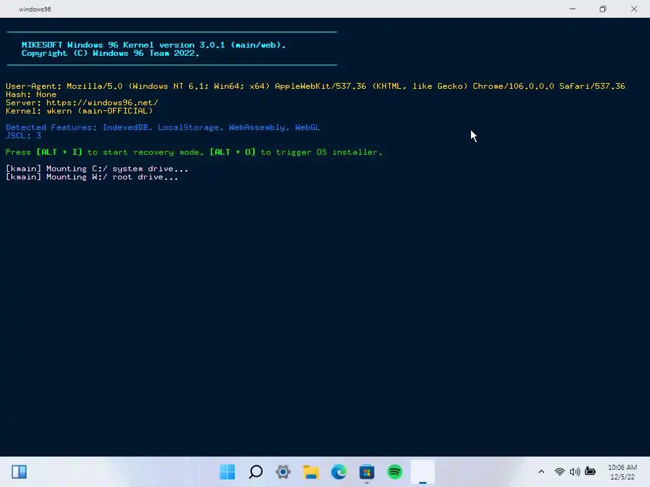The height and width of the screenshot is (487, 650).
Task: Minimize the windows96 window
Action: [x=573, y=9]
